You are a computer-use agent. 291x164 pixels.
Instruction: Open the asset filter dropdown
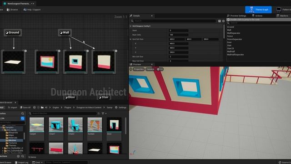(104, 113)
